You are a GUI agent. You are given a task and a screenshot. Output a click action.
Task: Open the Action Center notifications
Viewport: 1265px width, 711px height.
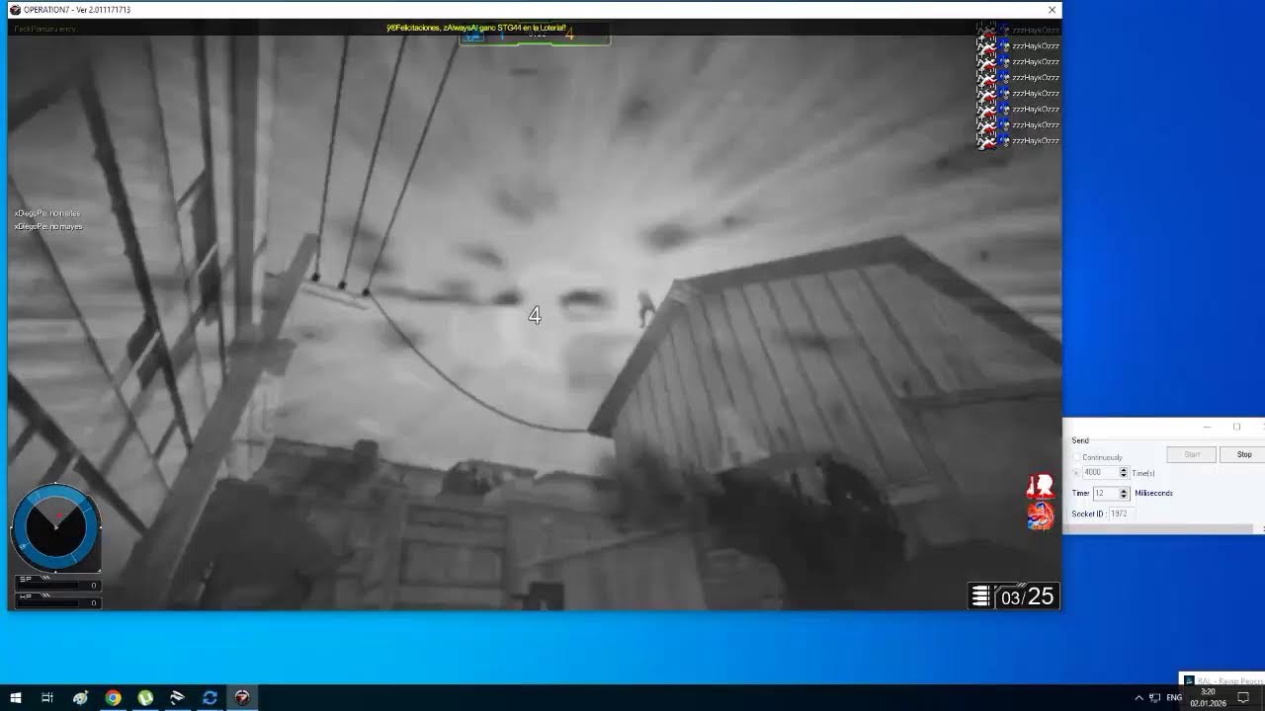[x=1243, y=697]
